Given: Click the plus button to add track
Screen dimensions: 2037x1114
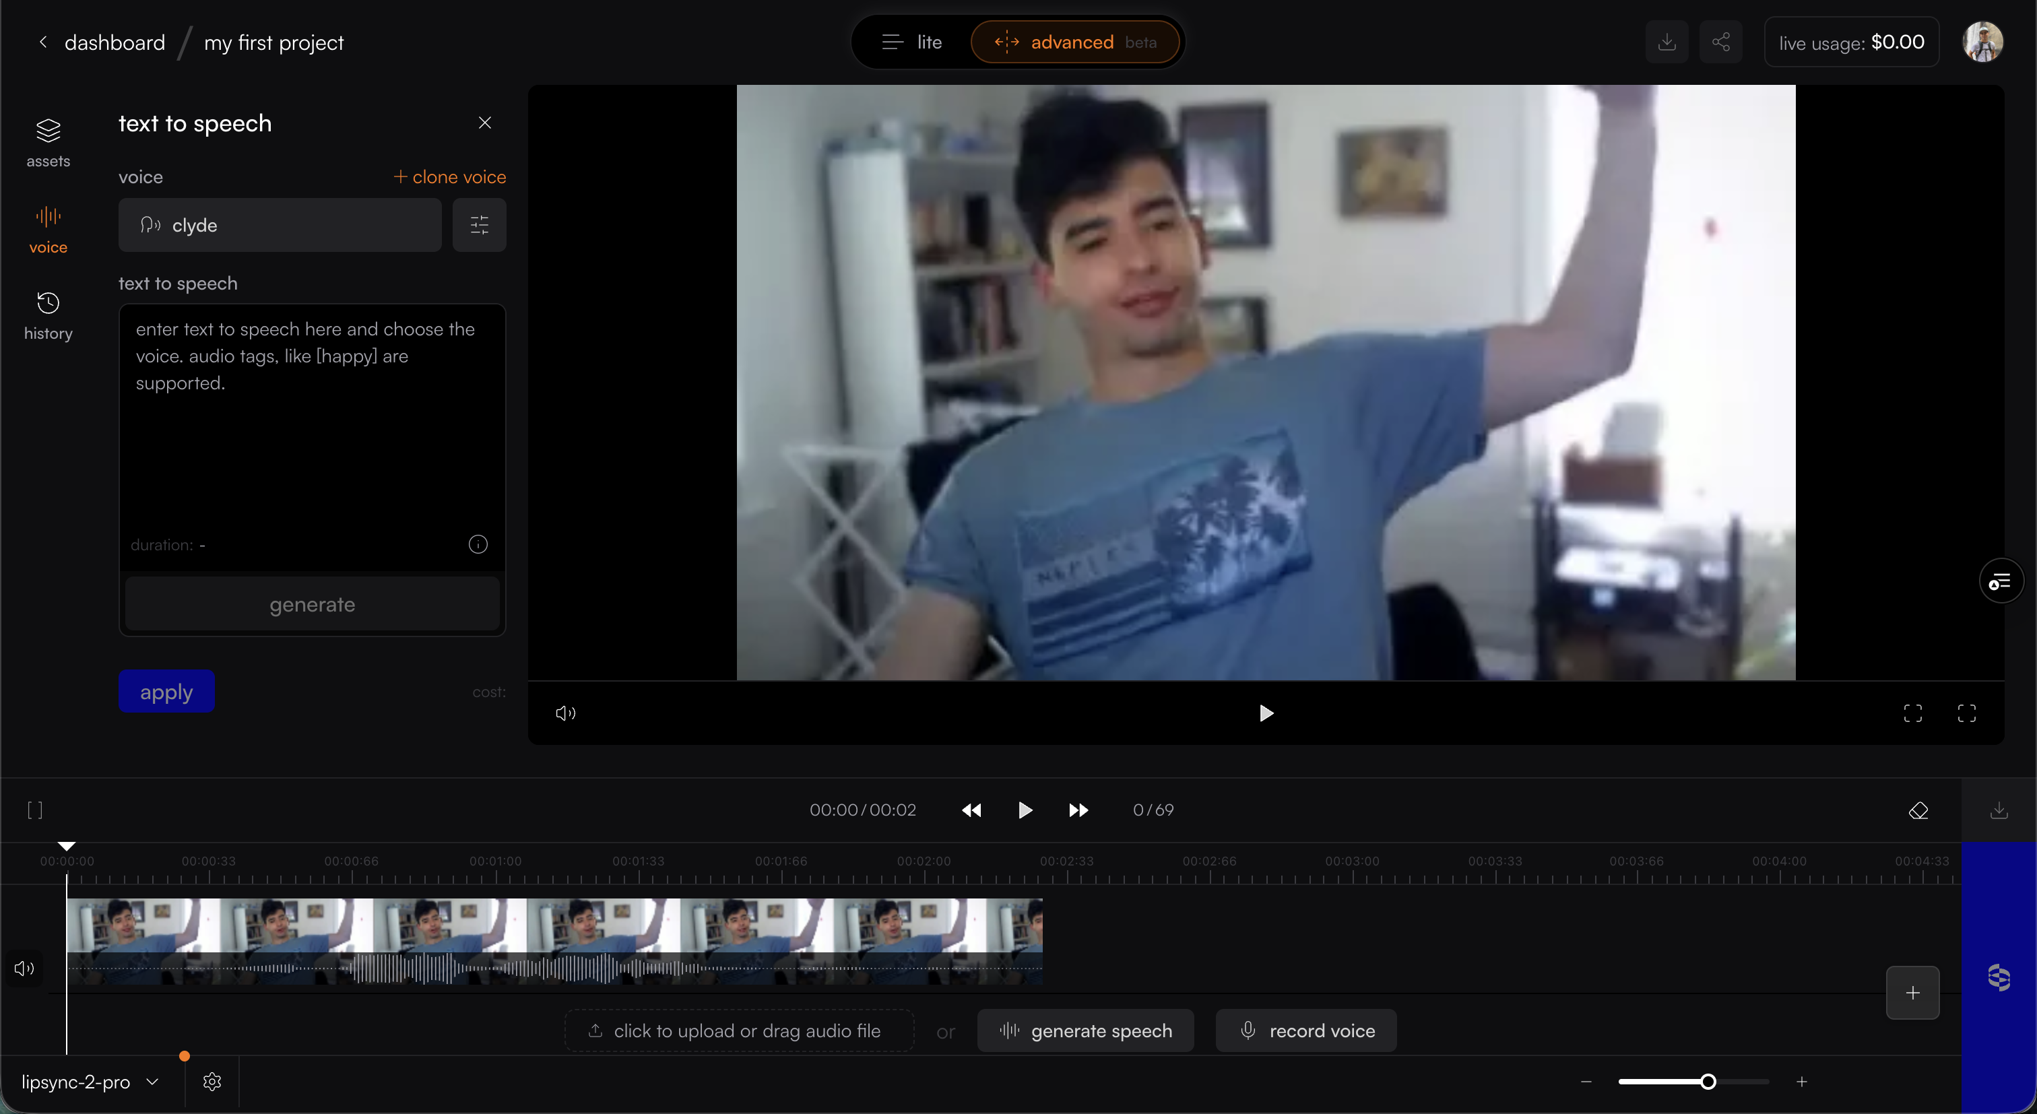Looking at the screenshot, I should click(x=1913, y=993).
